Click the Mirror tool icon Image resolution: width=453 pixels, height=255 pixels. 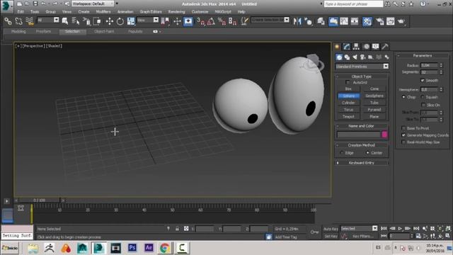(297, 21)
